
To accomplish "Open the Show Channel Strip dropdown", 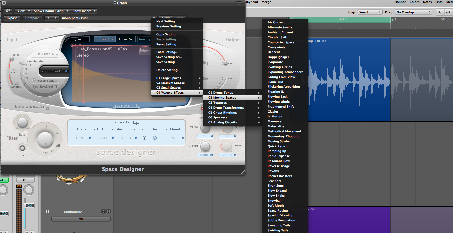I will (x=51, y=11).
